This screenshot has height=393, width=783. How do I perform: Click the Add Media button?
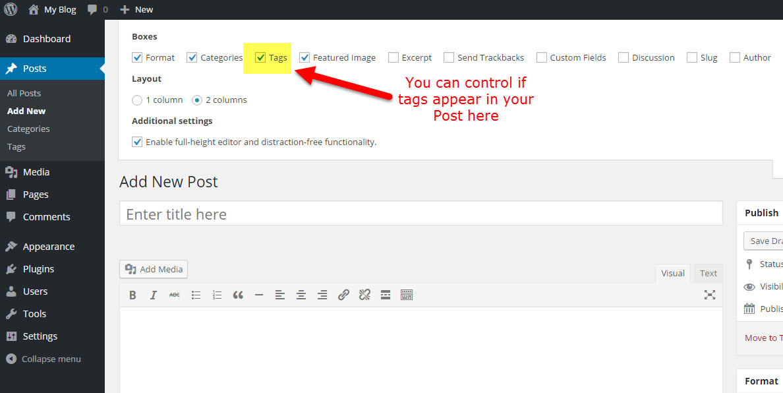[154, 269]
